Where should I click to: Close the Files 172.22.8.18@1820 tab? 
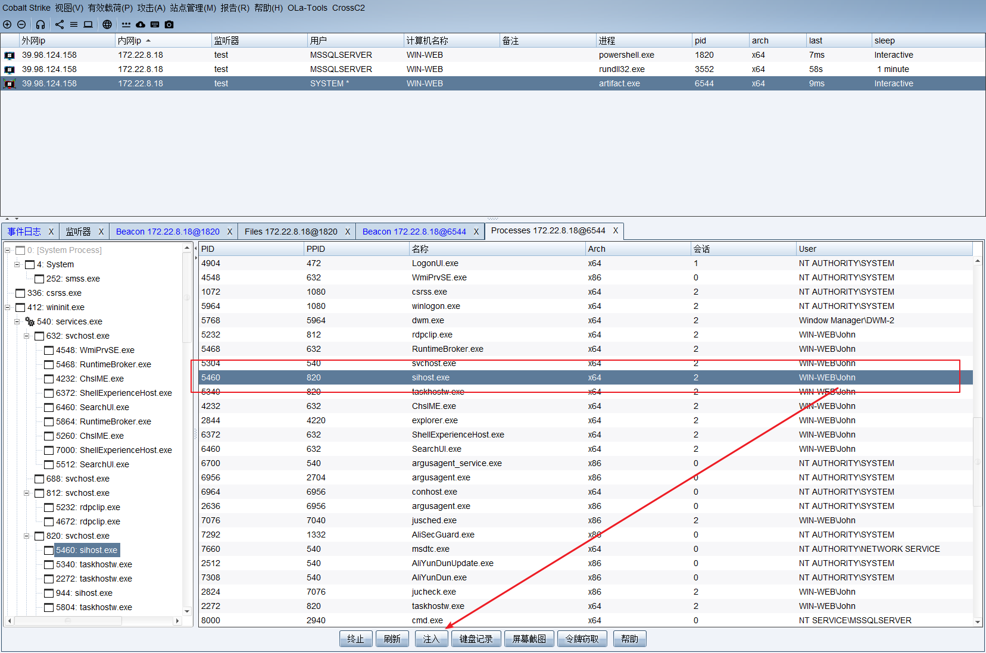click(348, 232)
